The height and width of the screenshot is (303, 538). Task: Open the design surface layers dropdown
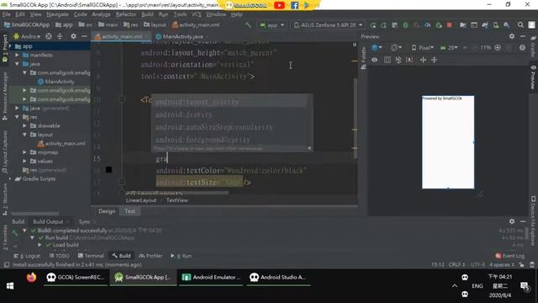point(377,48)
